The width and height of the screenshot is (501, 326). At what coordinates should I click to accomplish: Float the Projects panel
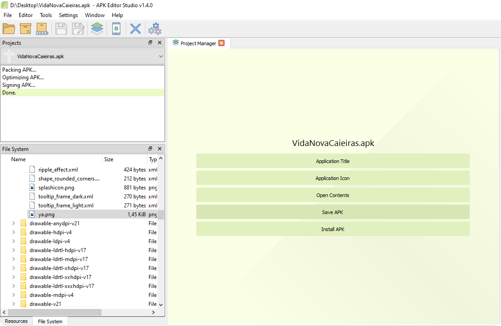click(x=150, y=43)
